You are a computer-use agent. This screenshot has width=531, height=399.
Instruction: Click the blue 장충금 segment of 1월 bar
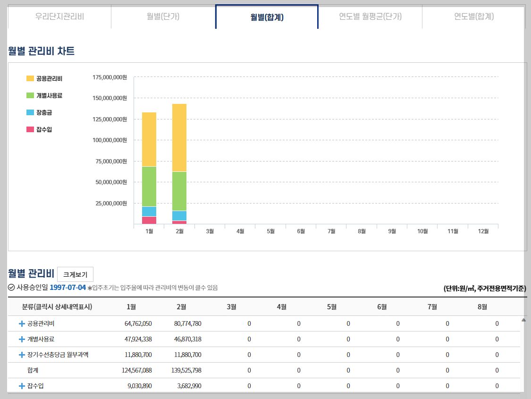point(149,212)
